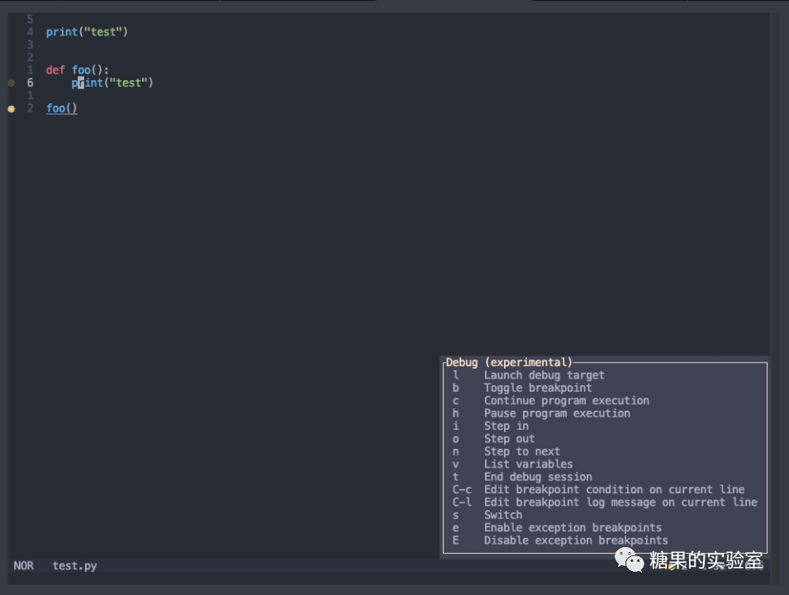Click the test.py filename in statusline
Screen dimensions: 789x595
(x=74, y=566)
